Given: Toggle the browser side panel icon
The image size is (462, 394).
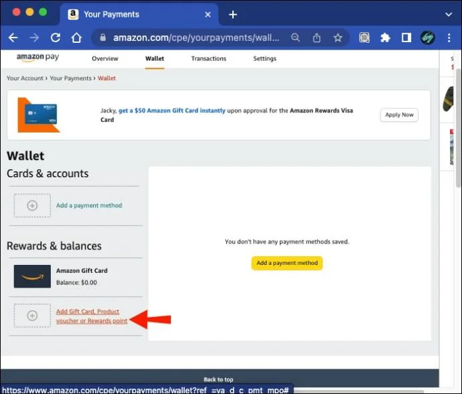Looking at the screenshot, I should click(406, 37).
